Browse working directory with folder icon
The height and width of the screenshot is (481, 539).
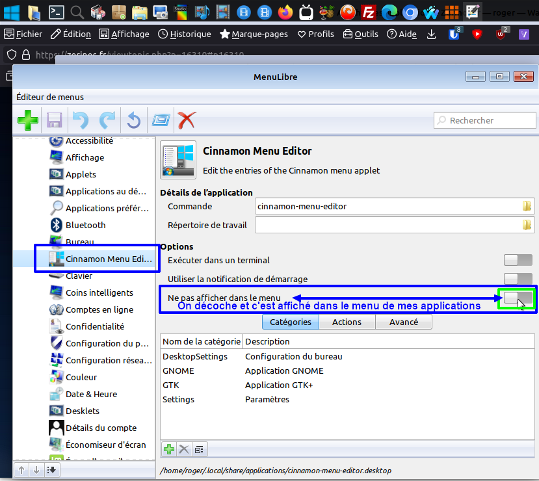[527, 226]
